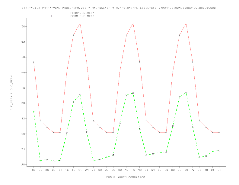The width and height of the screenshot is (239, 185).
Task: Click x-axis forecast hour label 54
Action: (153, 170)
